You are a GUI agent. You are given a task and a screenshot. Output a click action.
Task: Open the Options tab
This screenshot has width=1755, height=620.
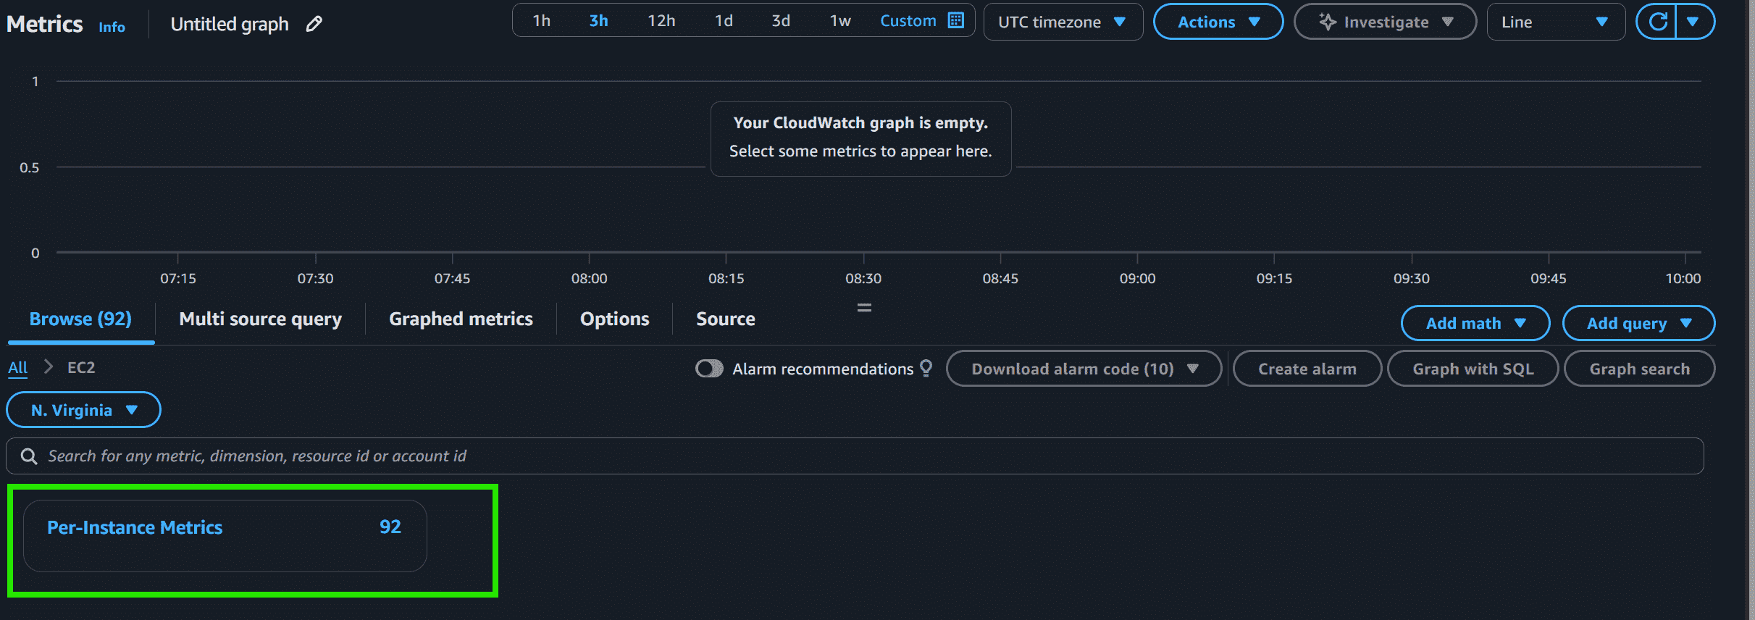tap(614, 319)
